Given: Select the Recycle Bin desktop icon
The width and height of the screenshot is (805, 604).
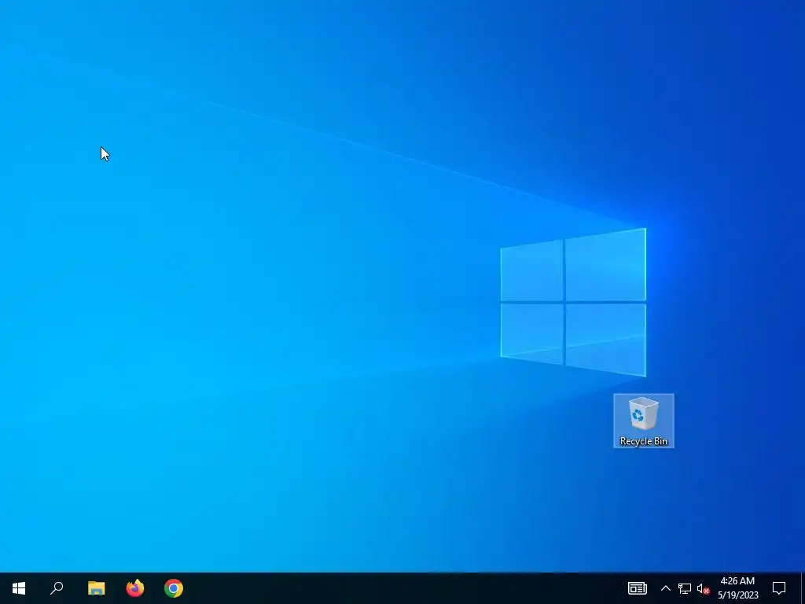Looking at the screenshot, I should (x=643, y=421).
